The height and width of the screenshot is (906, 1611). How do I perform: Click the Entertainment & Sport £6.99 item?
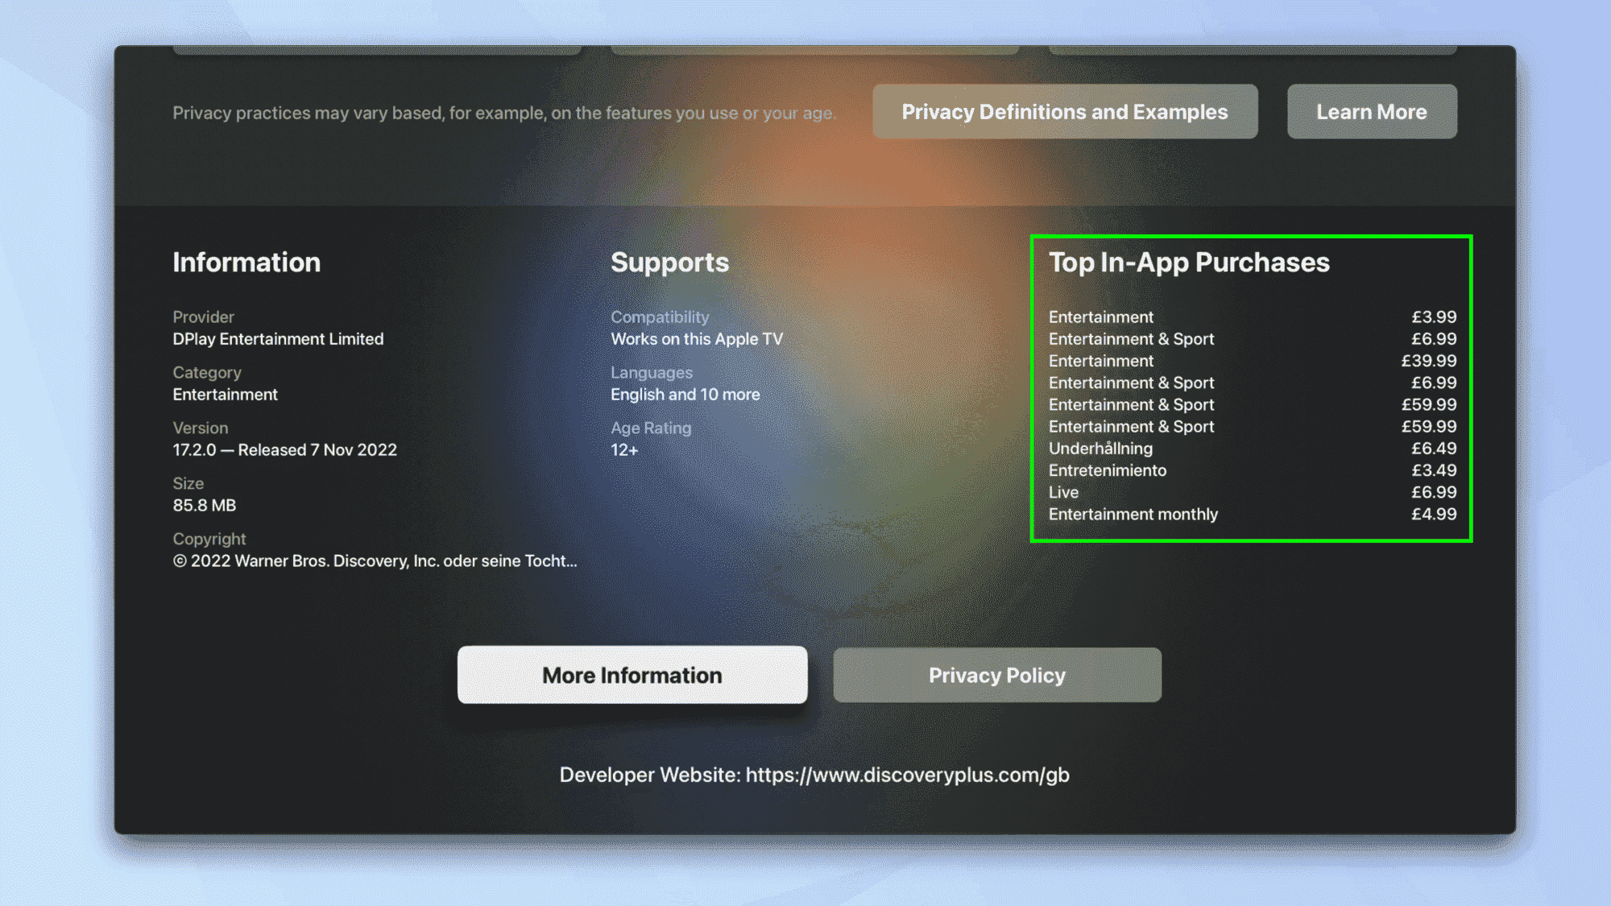coord(1250,338)
